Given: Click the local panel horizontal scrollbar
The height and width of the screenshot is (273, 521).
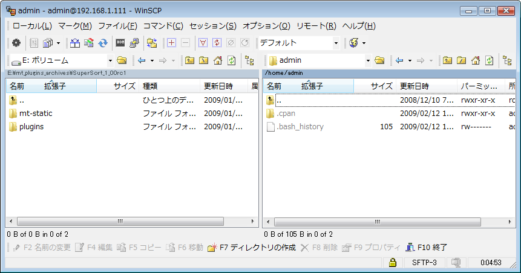Looking at the screenshot, I should coord(120,221).
